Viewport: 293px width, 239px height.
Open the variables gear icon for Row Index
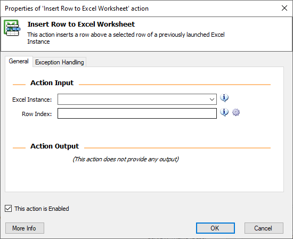click(236, 112)
